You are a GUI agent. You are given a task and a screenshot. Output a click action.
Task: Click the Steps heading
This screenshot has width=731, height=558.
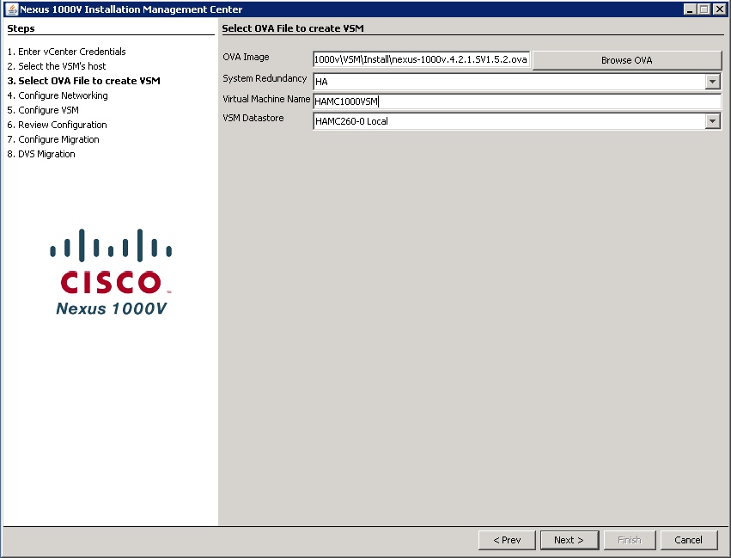(21, 28)
